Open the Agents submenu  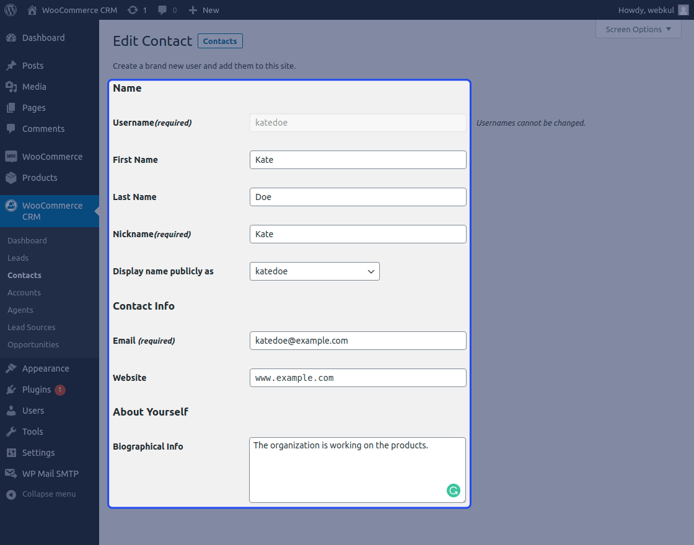click(x=20, y=310)
